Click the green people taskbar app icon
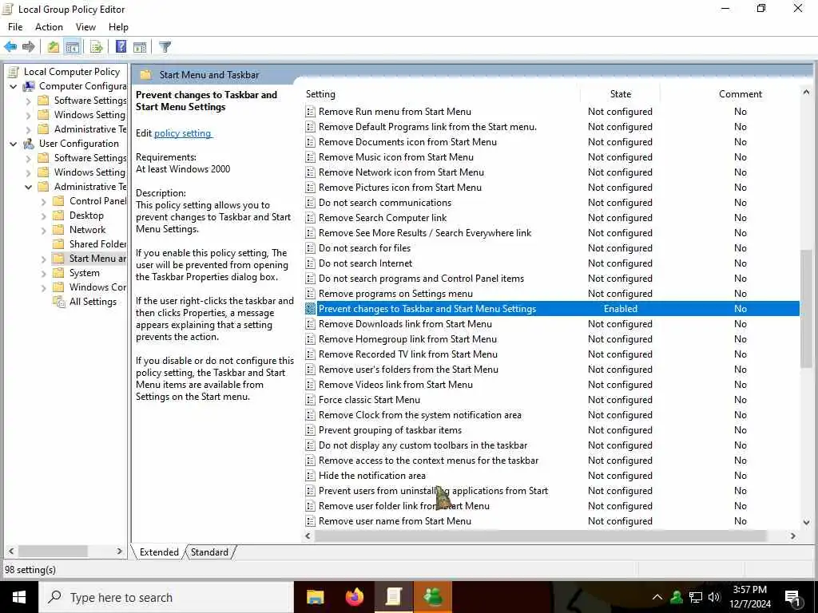The height and width of the screenshot is (613, 818). [433, 597]
